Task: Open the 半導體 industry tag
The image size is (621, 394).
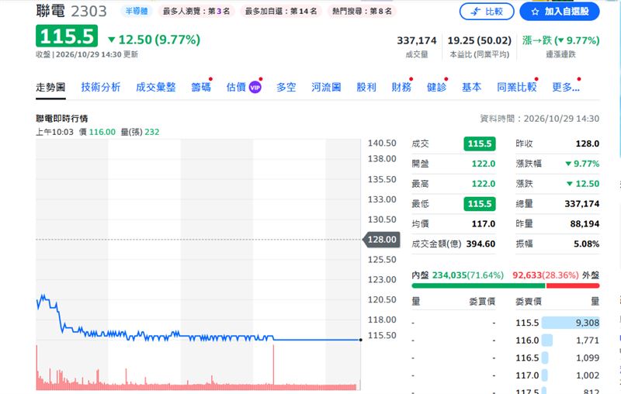Action: 137,11
